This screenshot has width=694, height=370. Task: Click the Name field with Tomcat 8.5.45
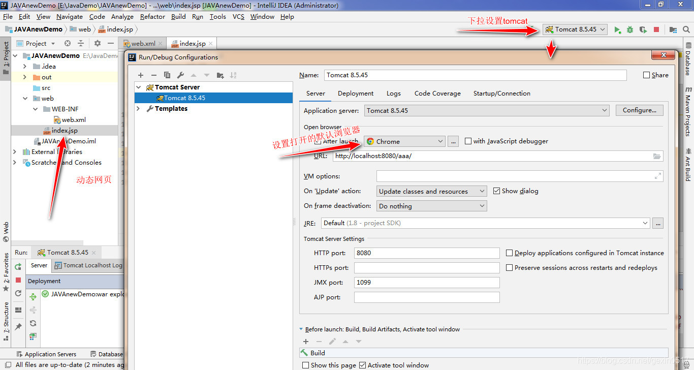(x=476, y=75)
